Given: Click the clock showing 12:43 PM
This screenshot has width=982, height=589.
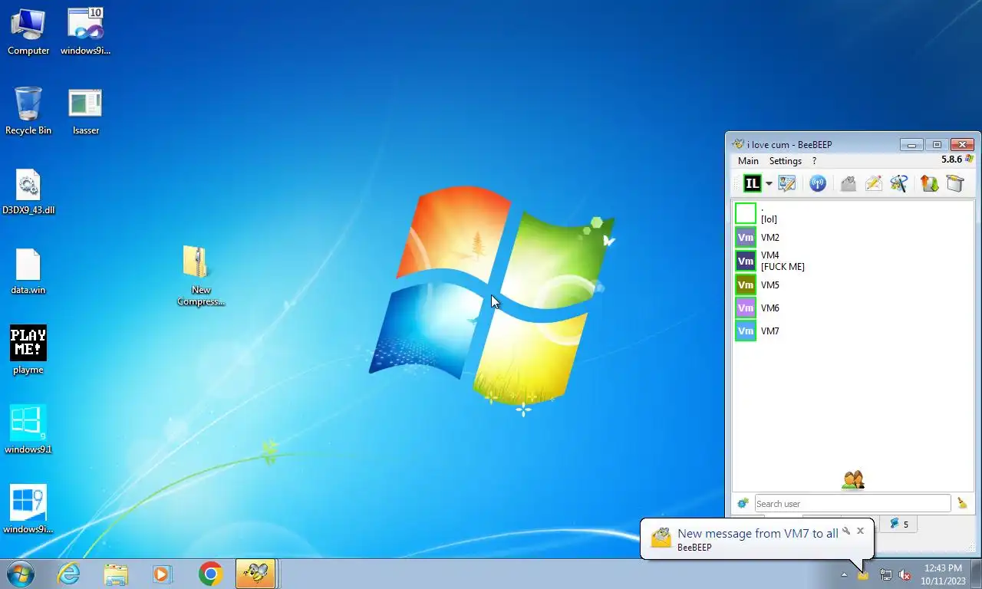Looking at the screenshot, I should pyautogui.click(x=943, y=574).
